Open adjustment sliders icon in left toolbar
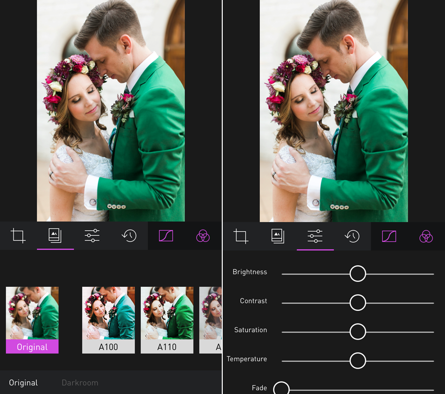This screenshot has height=394, width=445. click(x=92, y=236)
